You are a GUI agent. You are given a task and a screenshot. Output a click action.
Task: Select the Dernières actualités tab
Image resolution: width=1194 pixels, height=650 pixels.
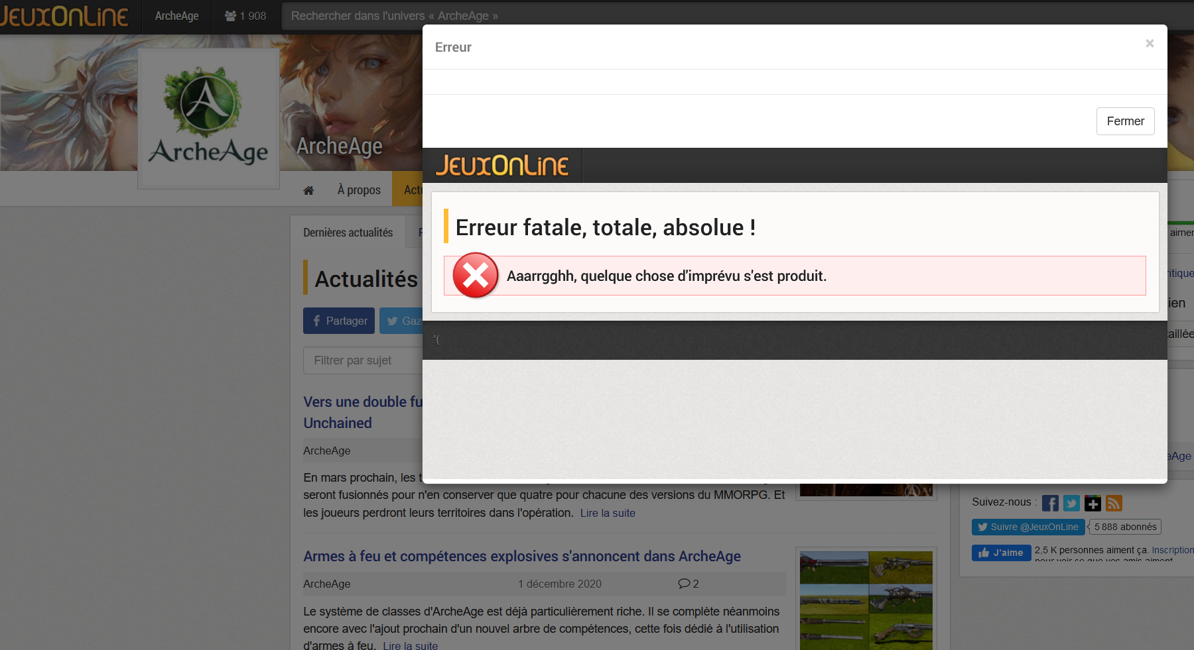click(348, 233)
